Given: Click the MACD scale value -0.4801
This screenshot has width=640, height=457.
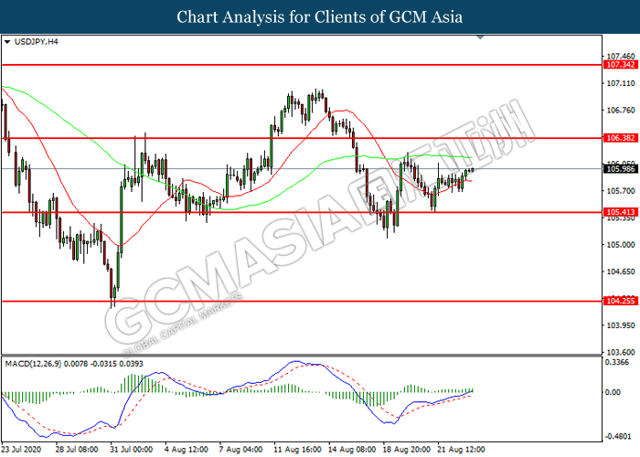Looking at the screenshot, I should [617, 437].
